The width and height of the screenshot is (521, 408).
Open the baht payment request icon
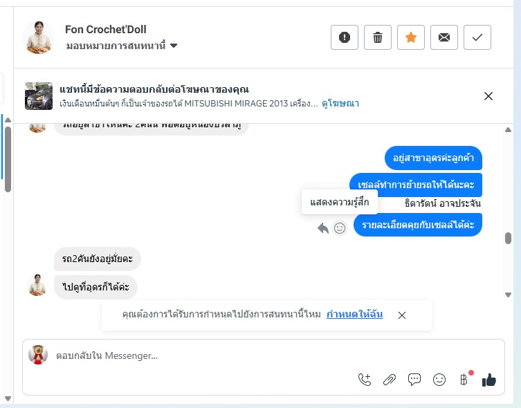pyautogui.click(x=464, y=379)
